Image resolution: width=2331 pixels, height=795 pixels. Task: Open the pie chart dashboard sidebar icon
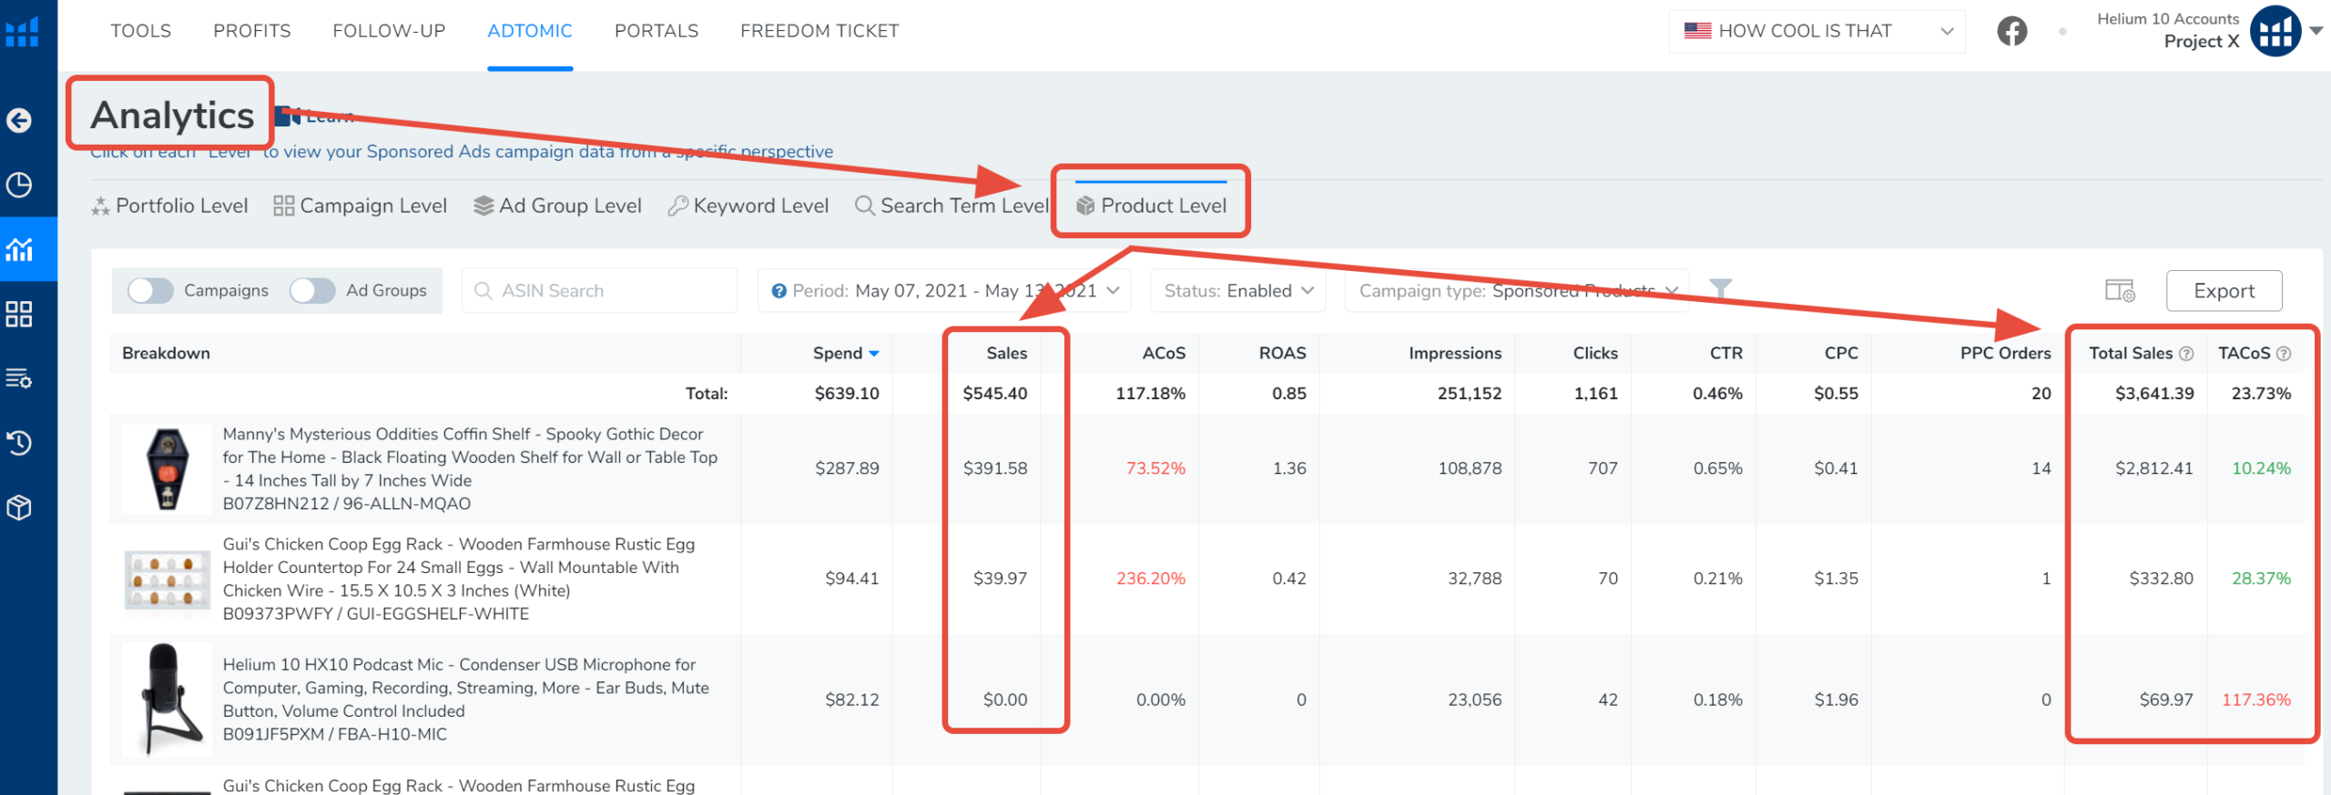(x=19, y=185)
